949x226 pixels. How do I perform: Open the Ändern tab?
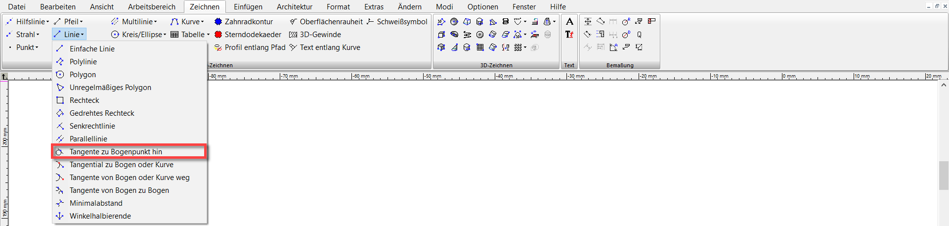tap(410, 6)
